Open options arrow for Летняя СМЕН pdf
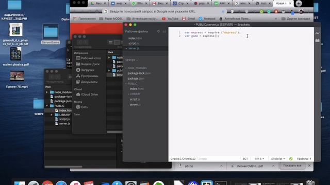 [273, 166]
